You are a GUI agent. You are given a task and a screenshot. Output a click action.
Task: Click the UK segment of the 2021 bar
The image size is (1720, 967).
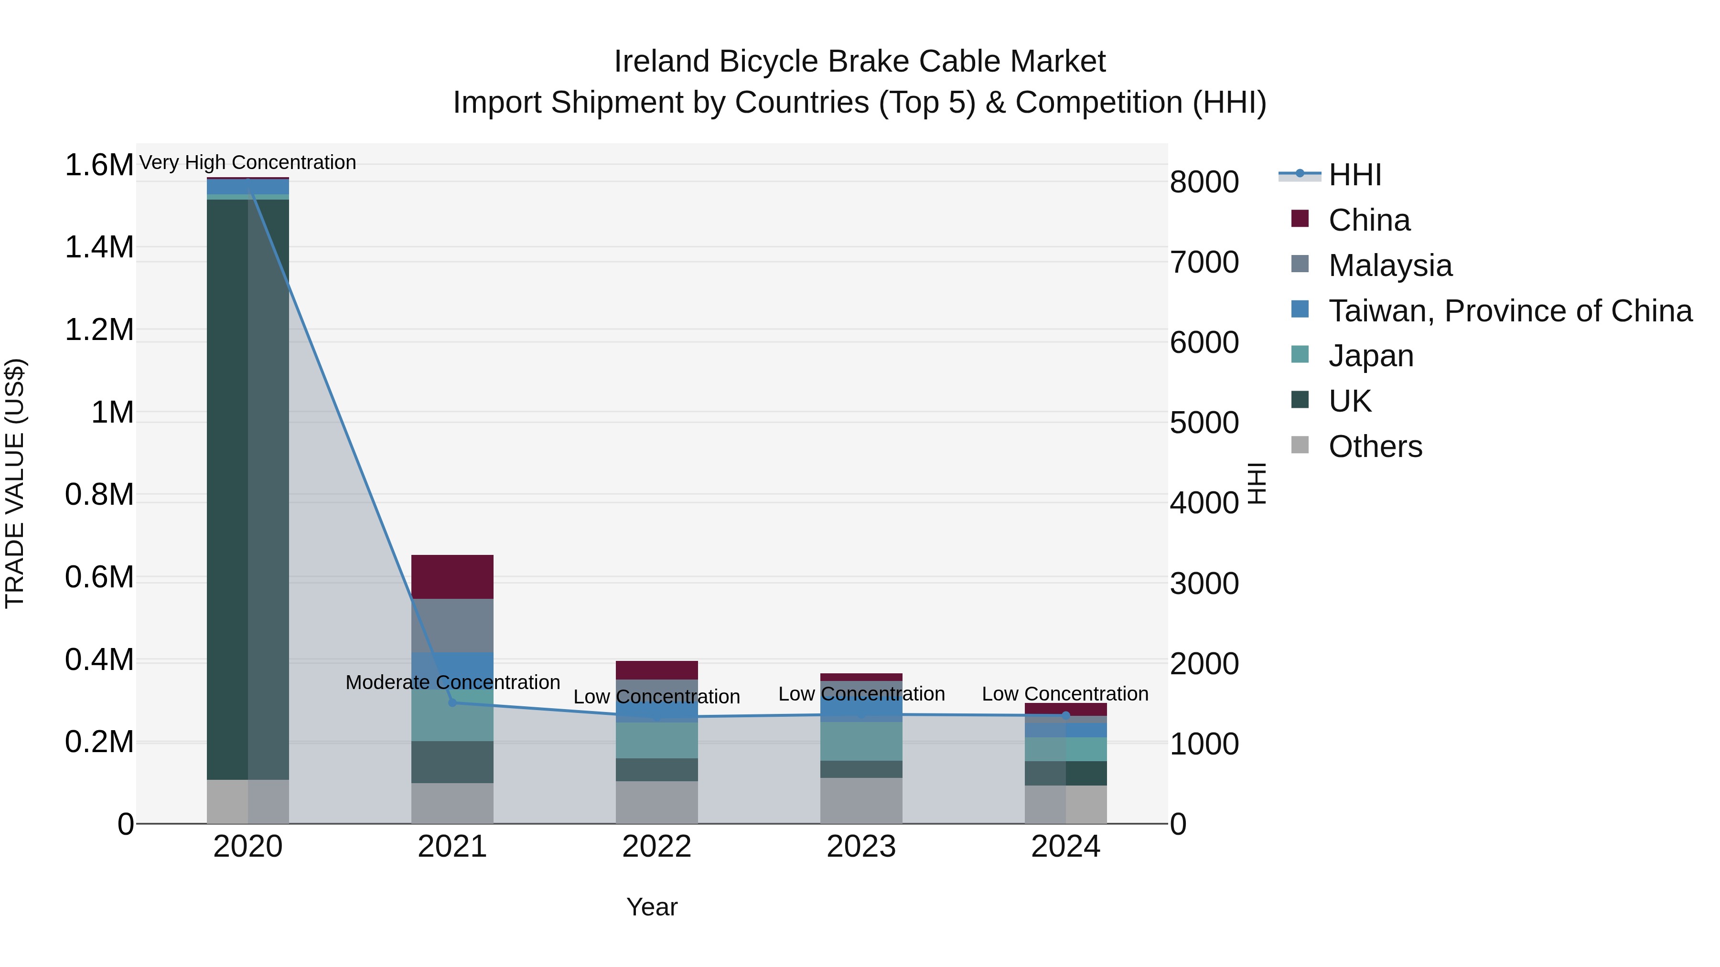[452, 762]
